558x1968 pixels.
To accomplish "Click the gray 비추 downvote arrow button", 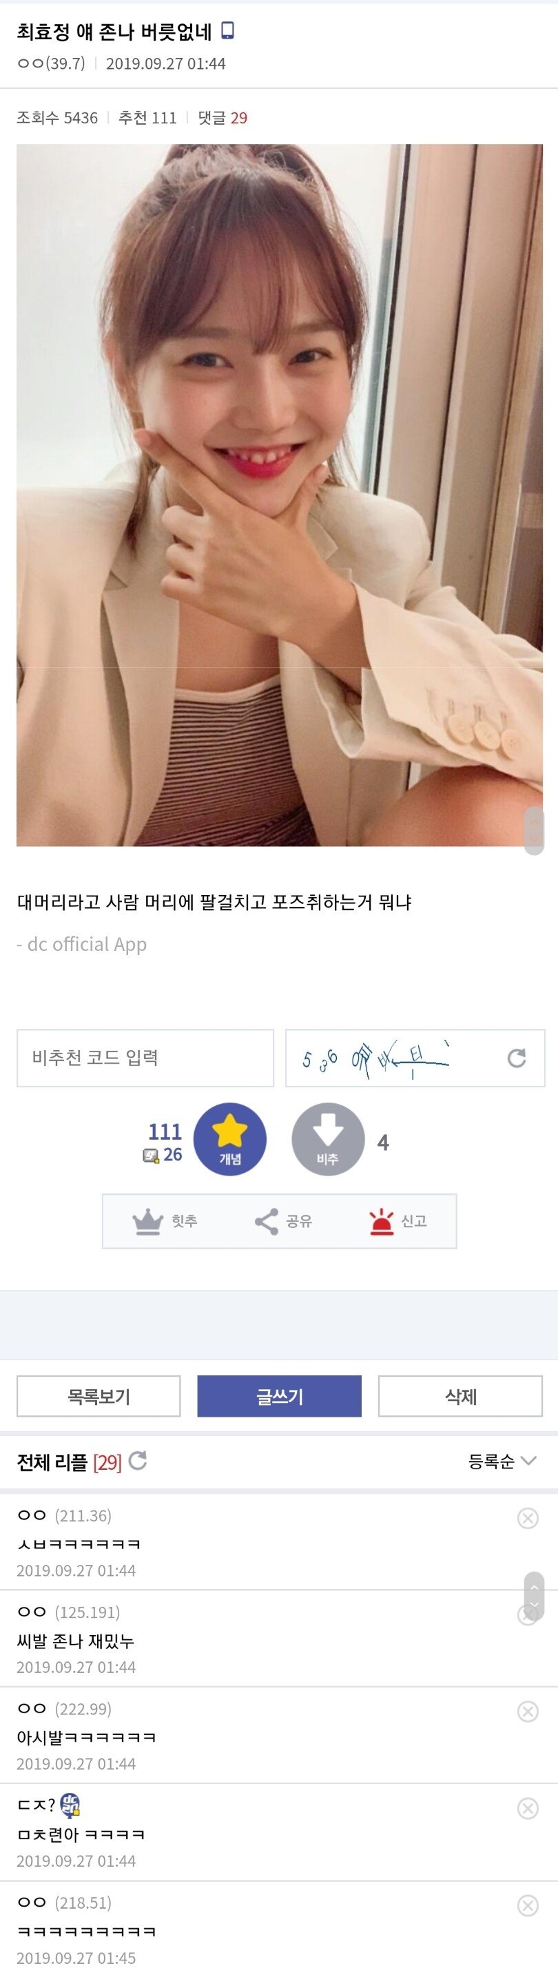I will 328,1139.
